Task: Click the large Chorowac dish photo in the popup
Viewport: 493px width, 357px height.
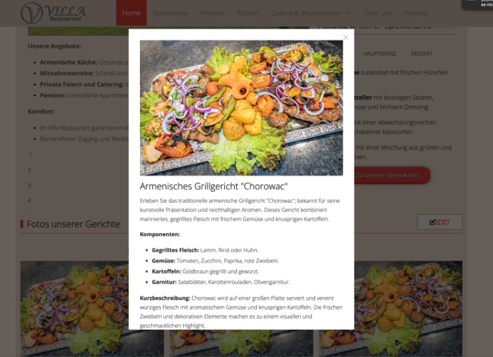Action: [x=241, y=108]
